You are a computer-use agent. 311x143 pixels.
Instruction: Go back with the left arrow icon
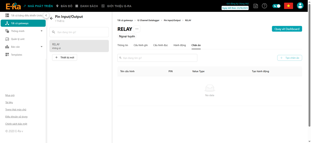click(52, 18)
